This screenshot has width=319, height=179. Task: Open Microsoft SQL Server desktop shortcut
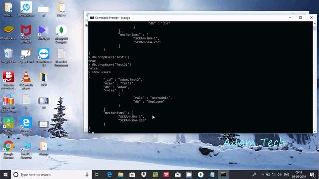(x=8, y=103)
